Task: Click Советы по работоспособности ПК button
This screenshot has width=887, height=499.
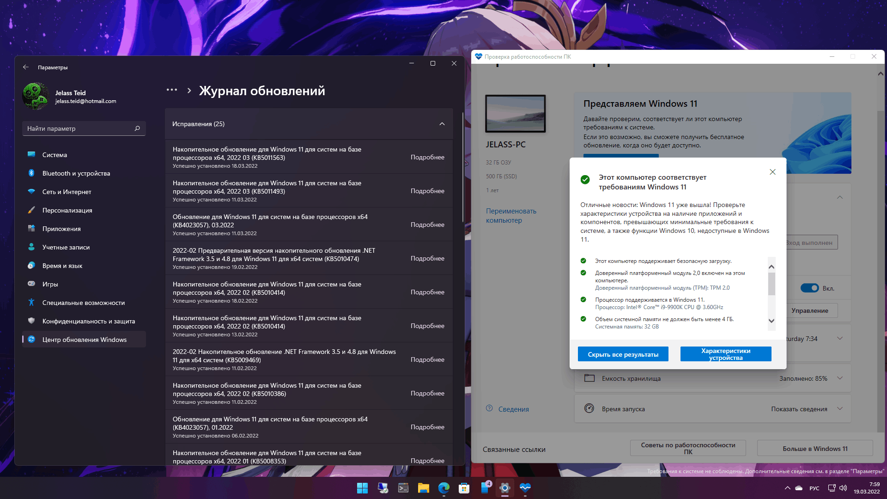Action: (x=688, y=448)
